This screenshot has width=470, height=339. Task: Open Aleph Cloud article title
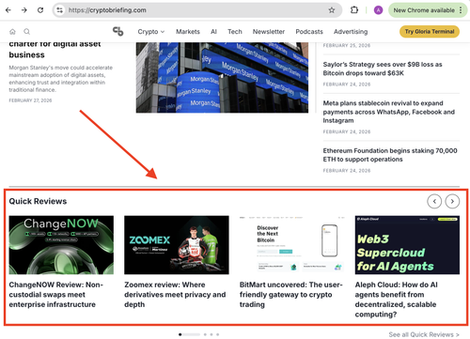pos(397,300)
